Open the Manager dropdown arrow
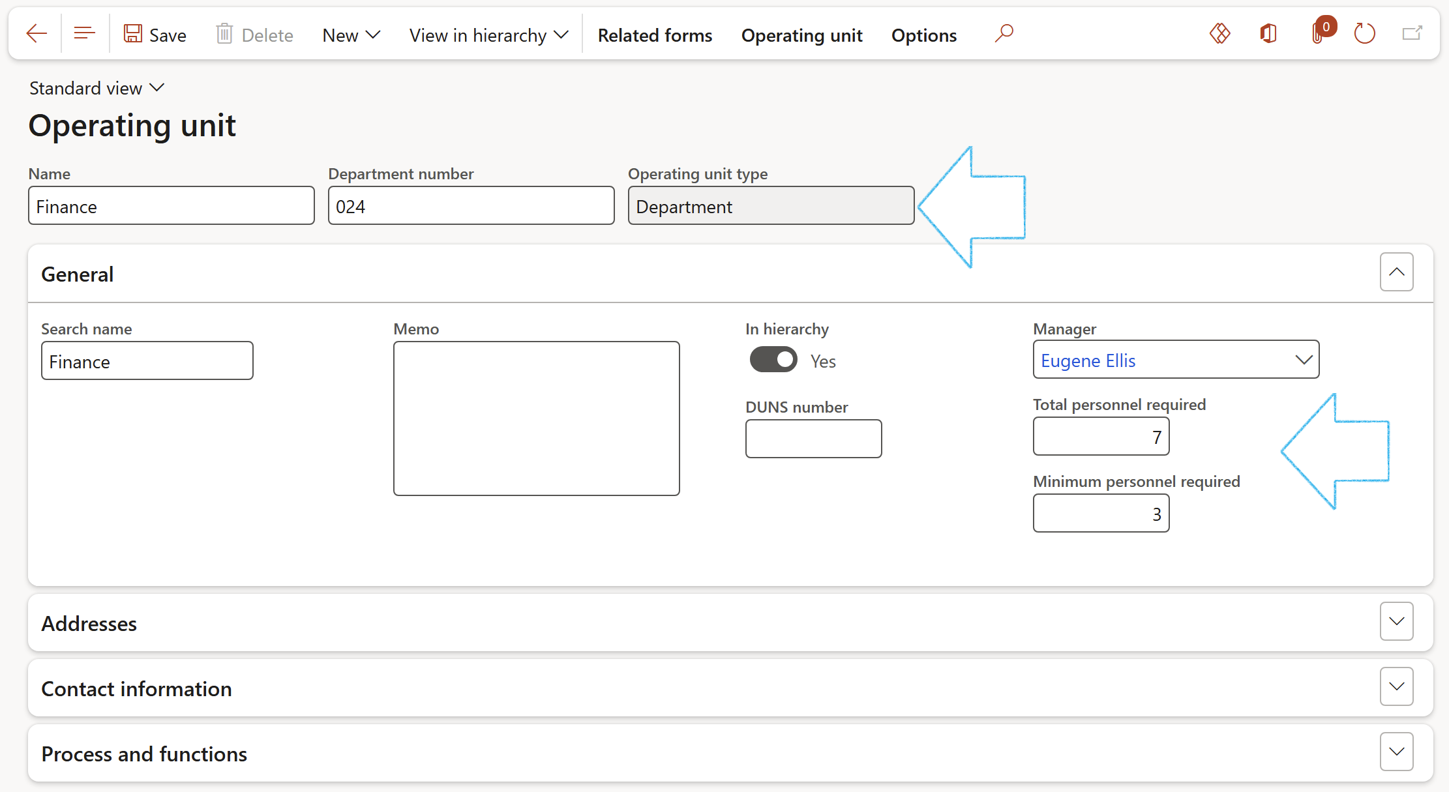 pos(1304,360)
